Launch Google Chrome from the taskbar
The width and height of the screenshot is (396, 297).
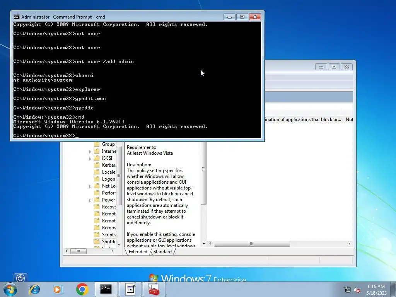(82, 289)
